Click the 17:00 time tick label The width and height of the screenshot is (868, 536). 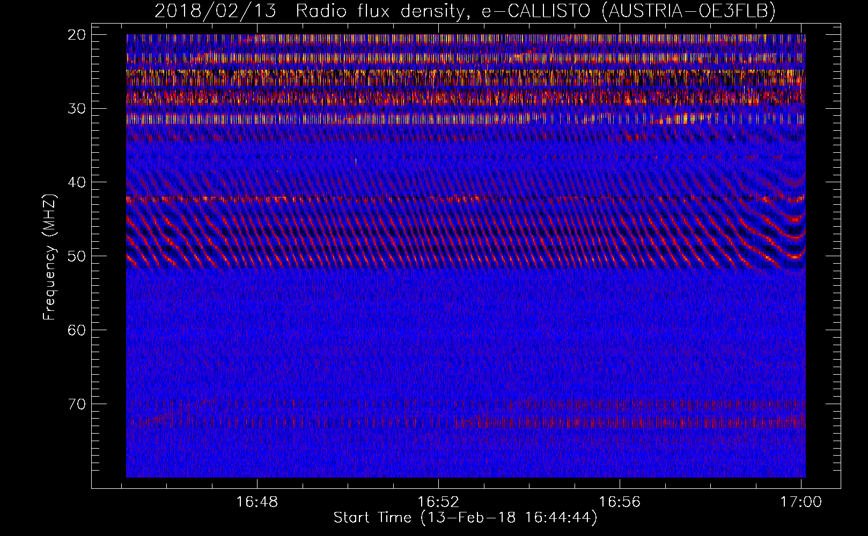801,502
